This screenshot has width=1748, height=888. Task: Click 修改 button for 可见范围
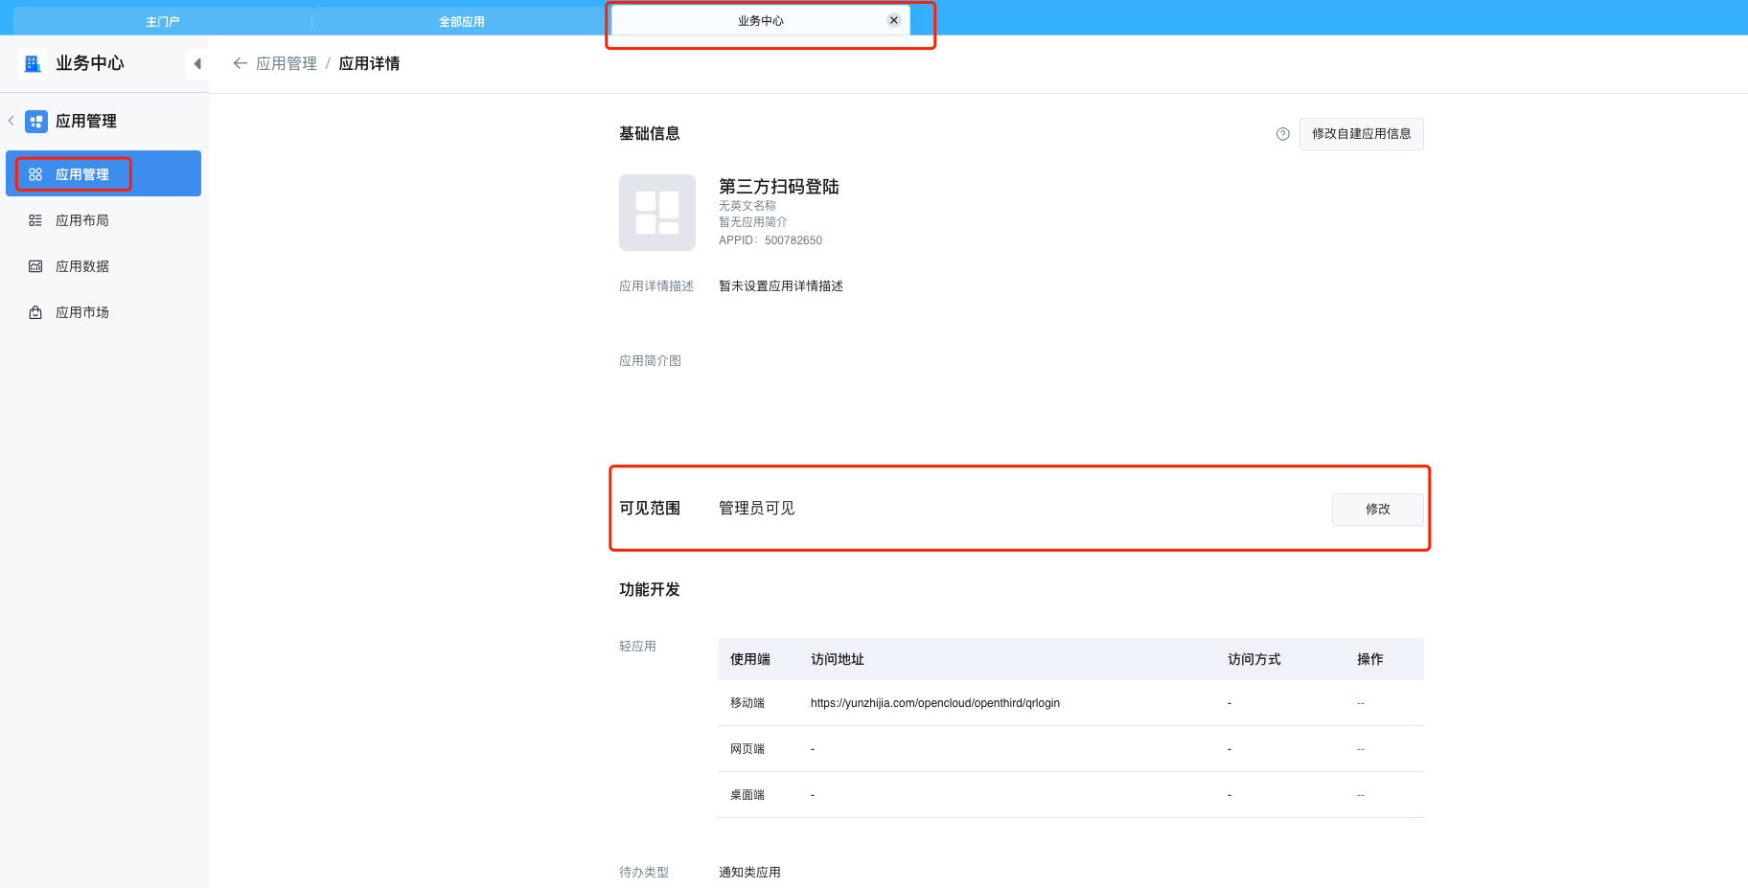pyautogui.click(x=1377, y=510)
